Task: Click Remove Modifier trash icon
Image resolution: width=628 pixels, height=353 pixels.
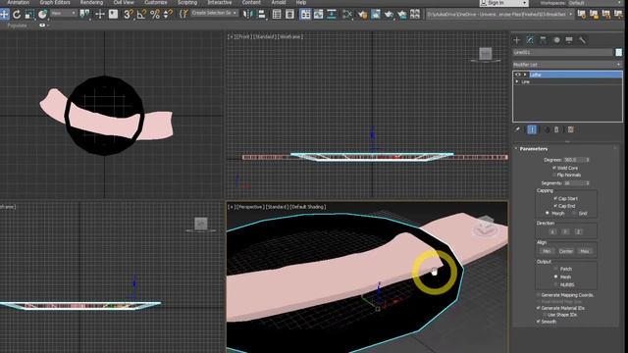Action: (x=556, y=129)
